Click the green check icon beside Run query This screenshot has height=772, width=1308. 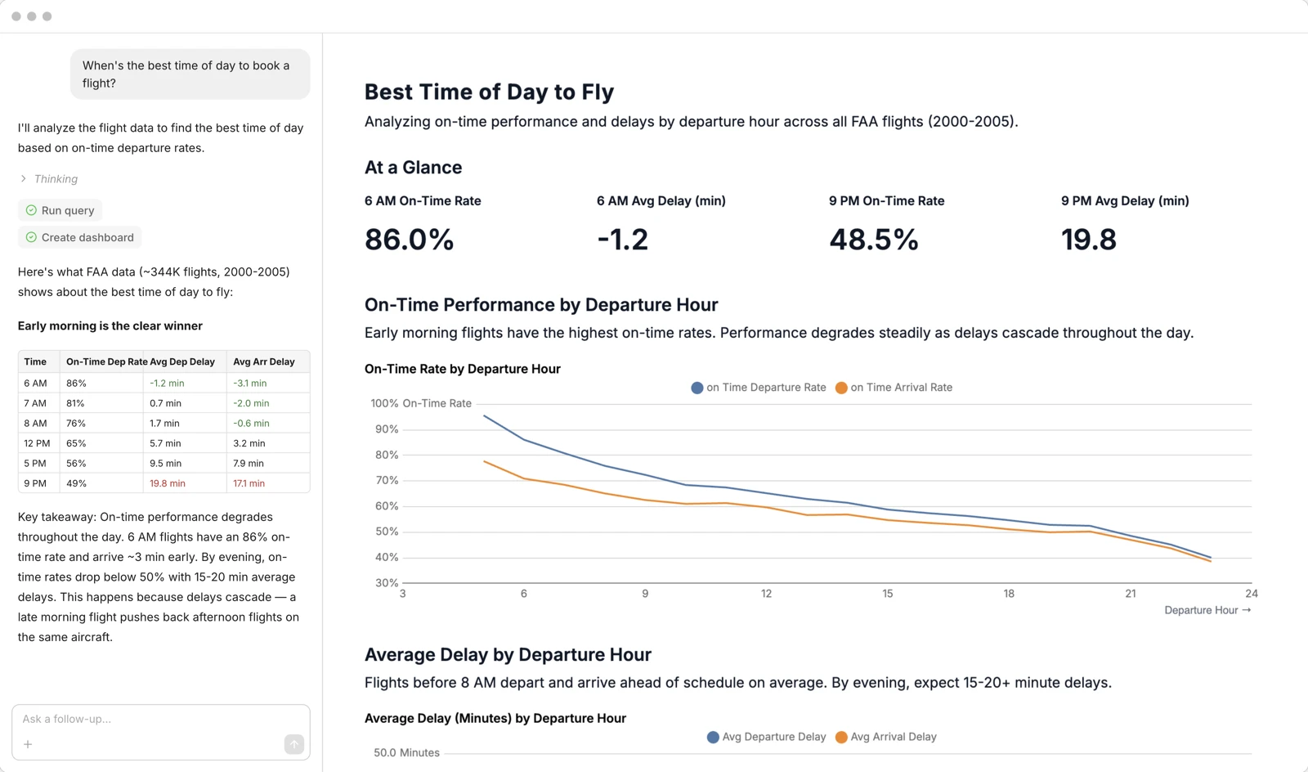coord(31,210)
